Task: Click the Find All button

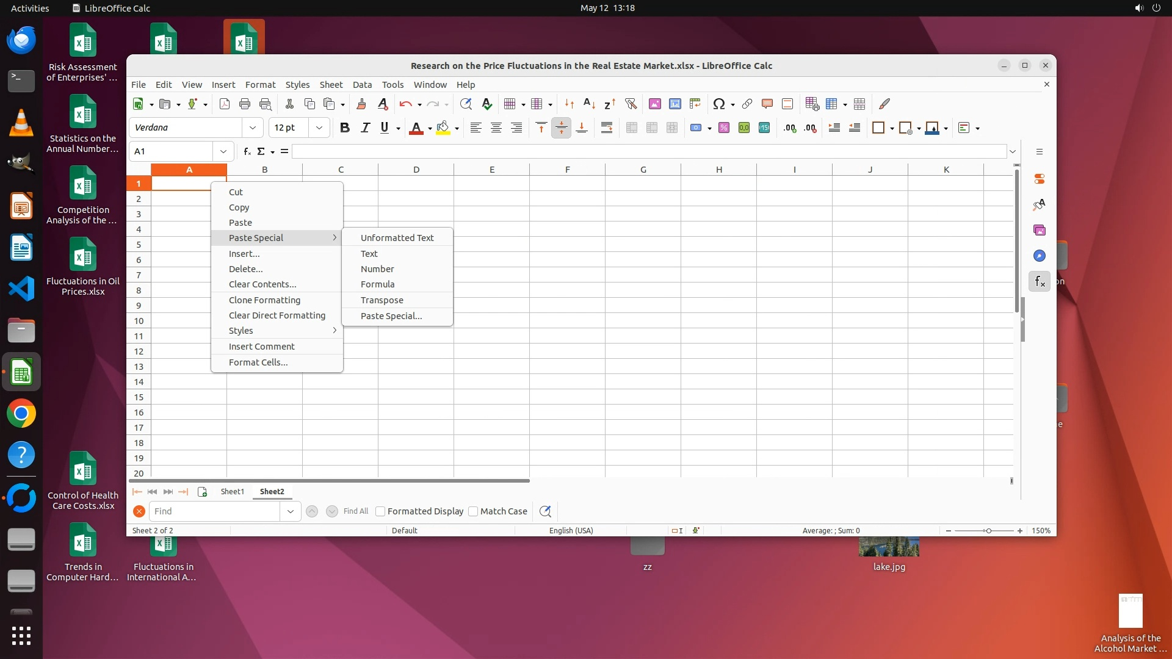Action: point(355,511)
